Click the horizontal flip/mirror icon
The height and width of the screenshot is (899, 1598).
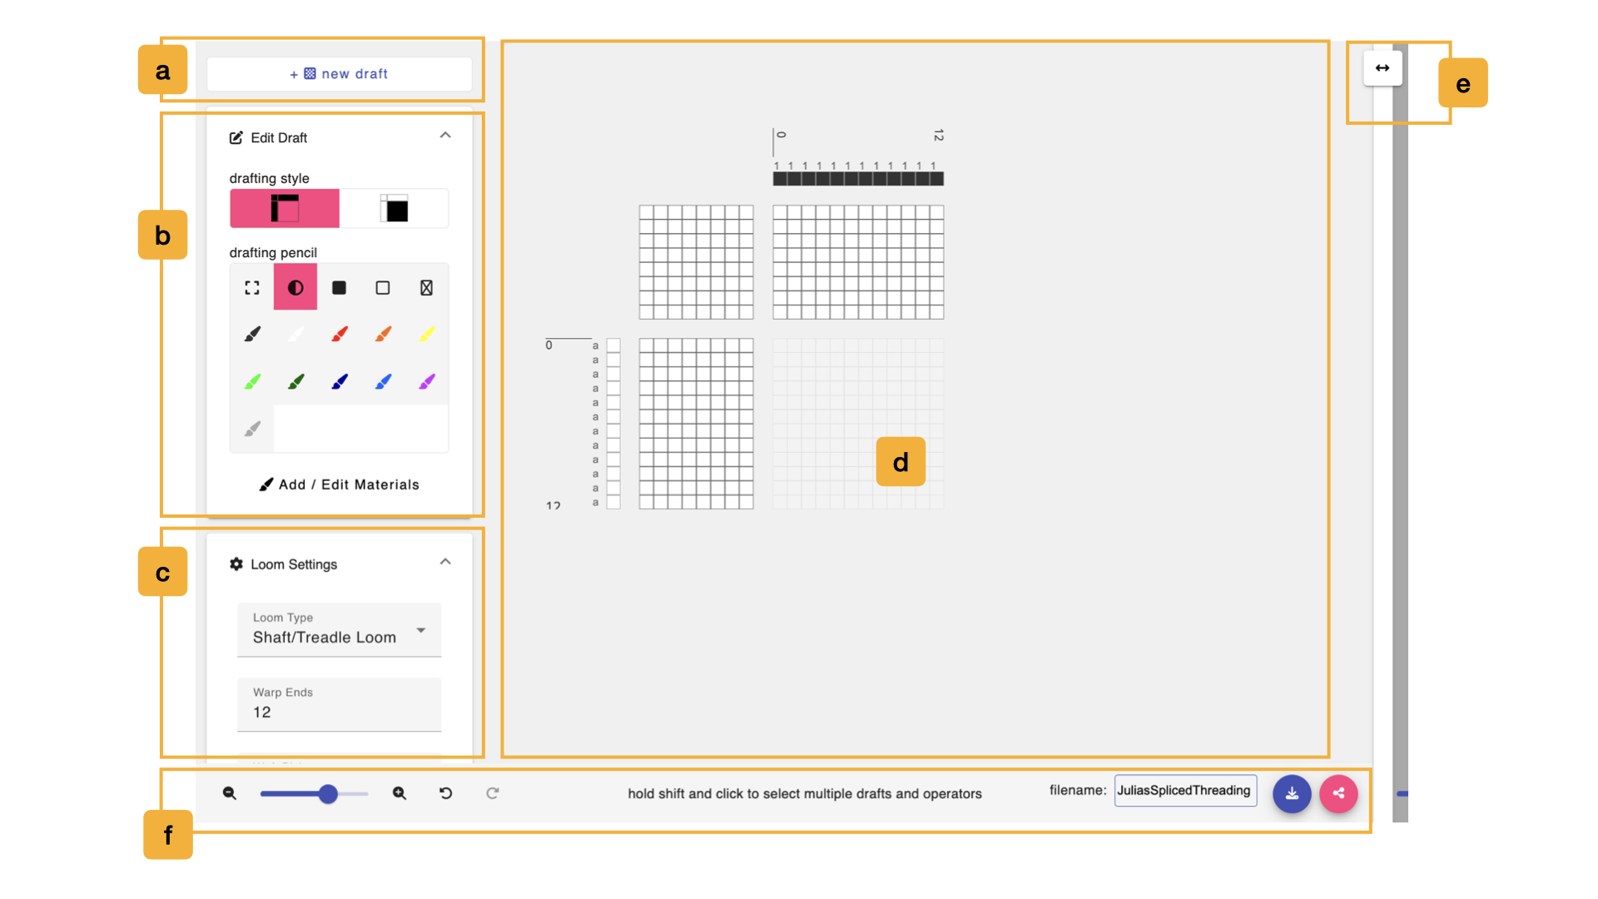point(1380,68)
